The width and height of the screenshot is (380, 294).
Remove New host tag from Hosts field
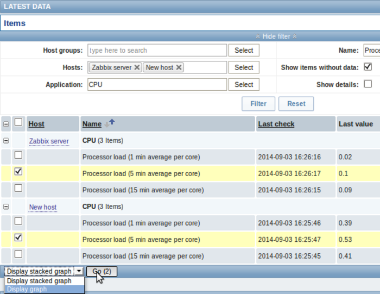pos(179,67)
